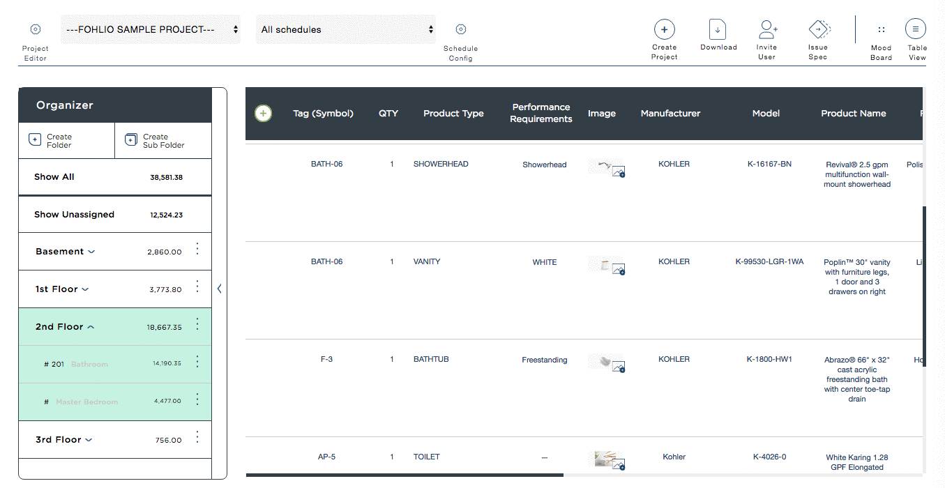This screenshot has height=488, width=945.
Task: Click the green add row plus icon
Action: pos(264,114)
